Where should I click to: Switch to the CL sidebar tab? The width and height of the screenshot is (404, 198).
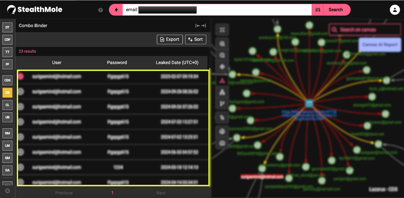pos(8,105)
